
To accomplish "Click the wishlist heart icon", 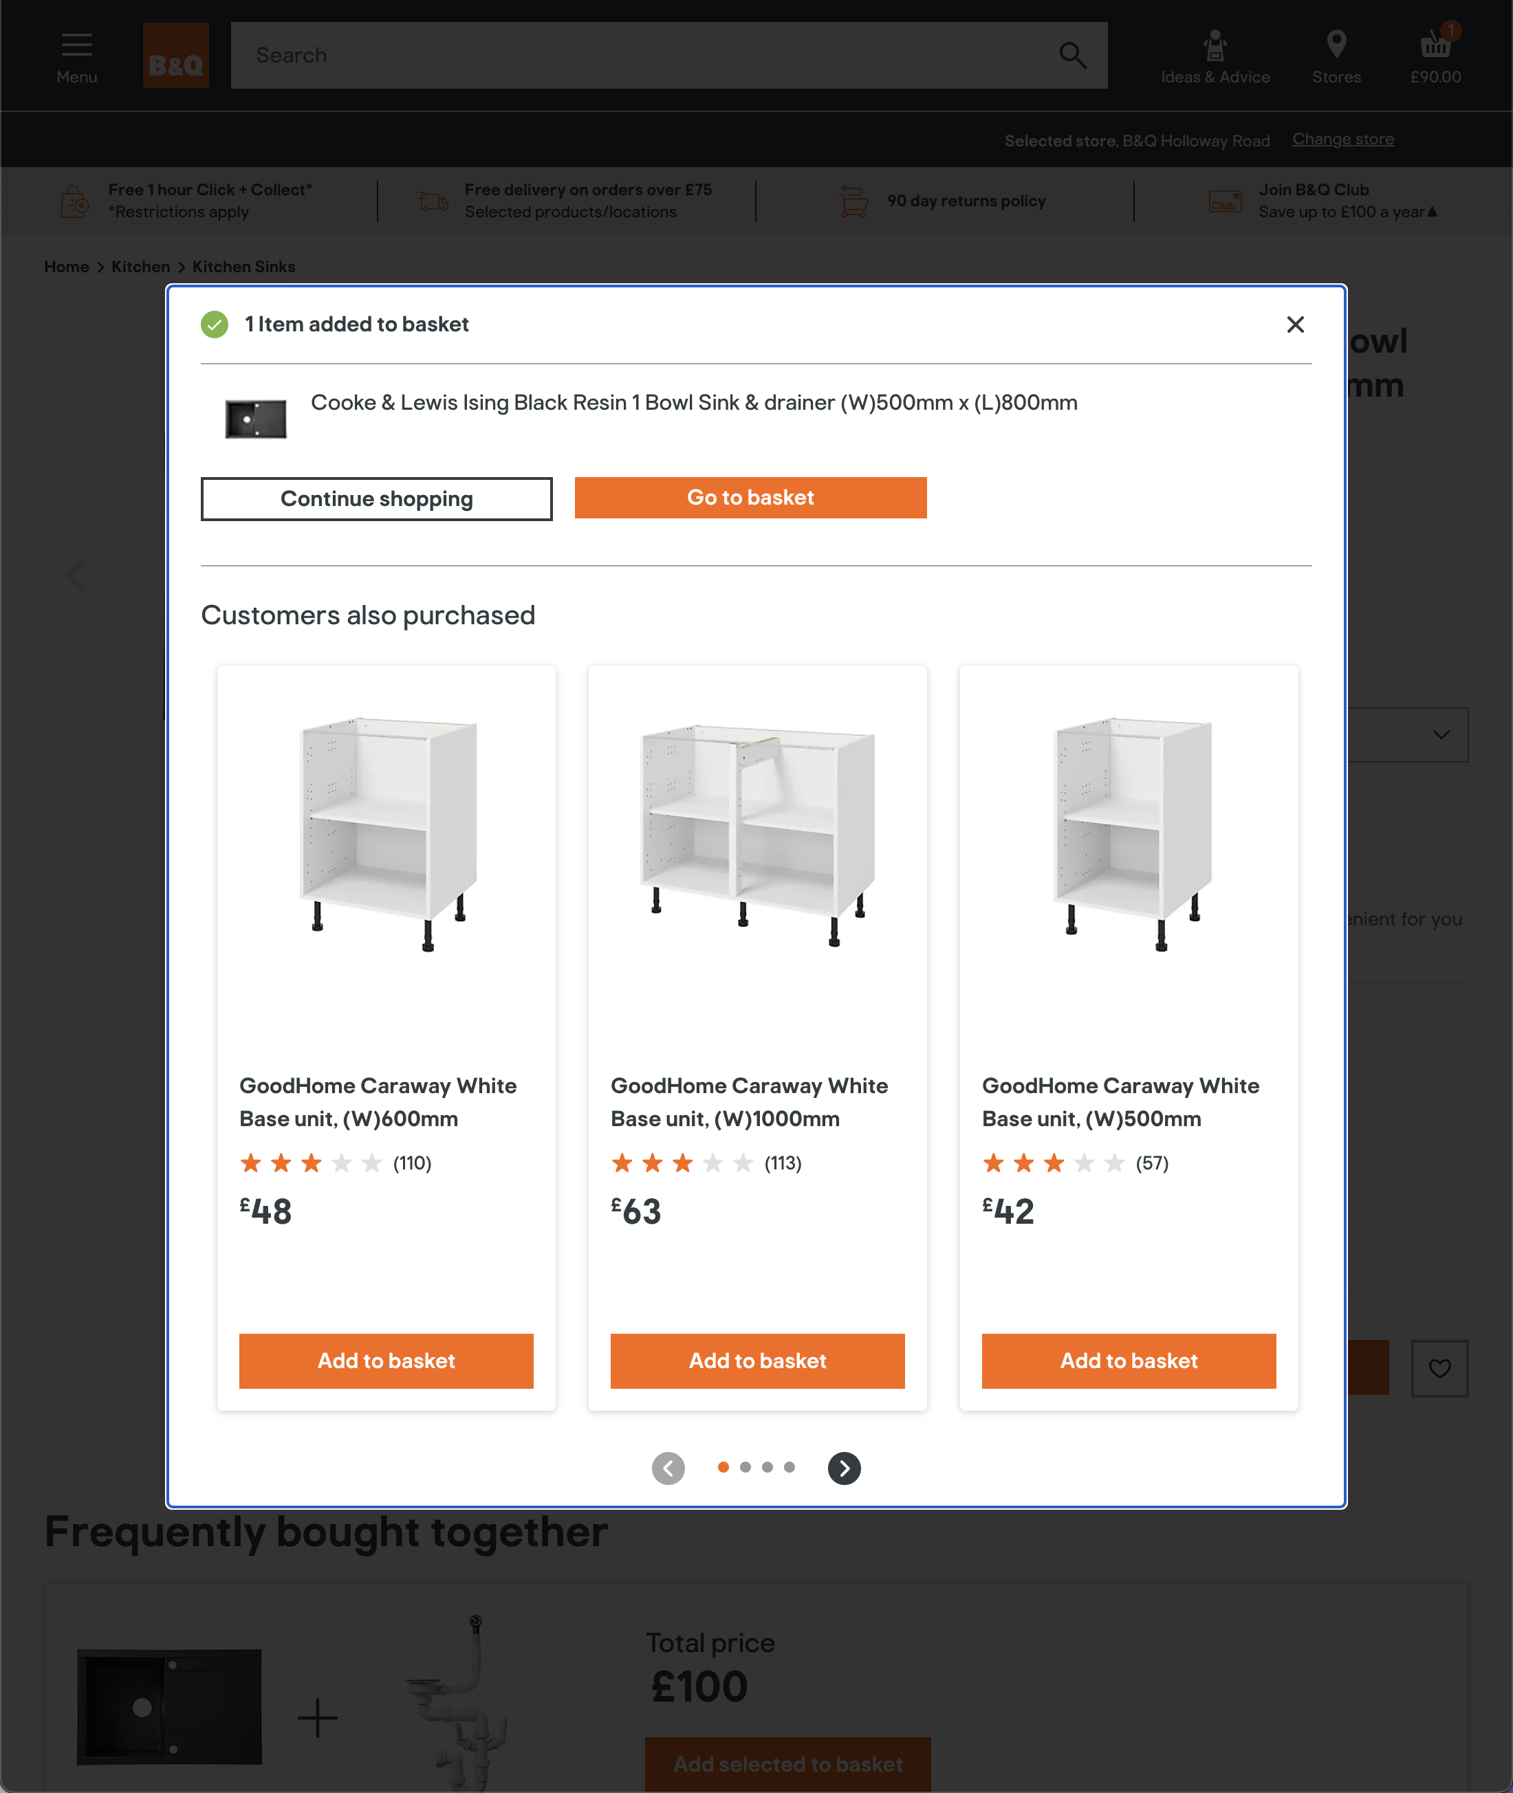I will [1439, 1367].
